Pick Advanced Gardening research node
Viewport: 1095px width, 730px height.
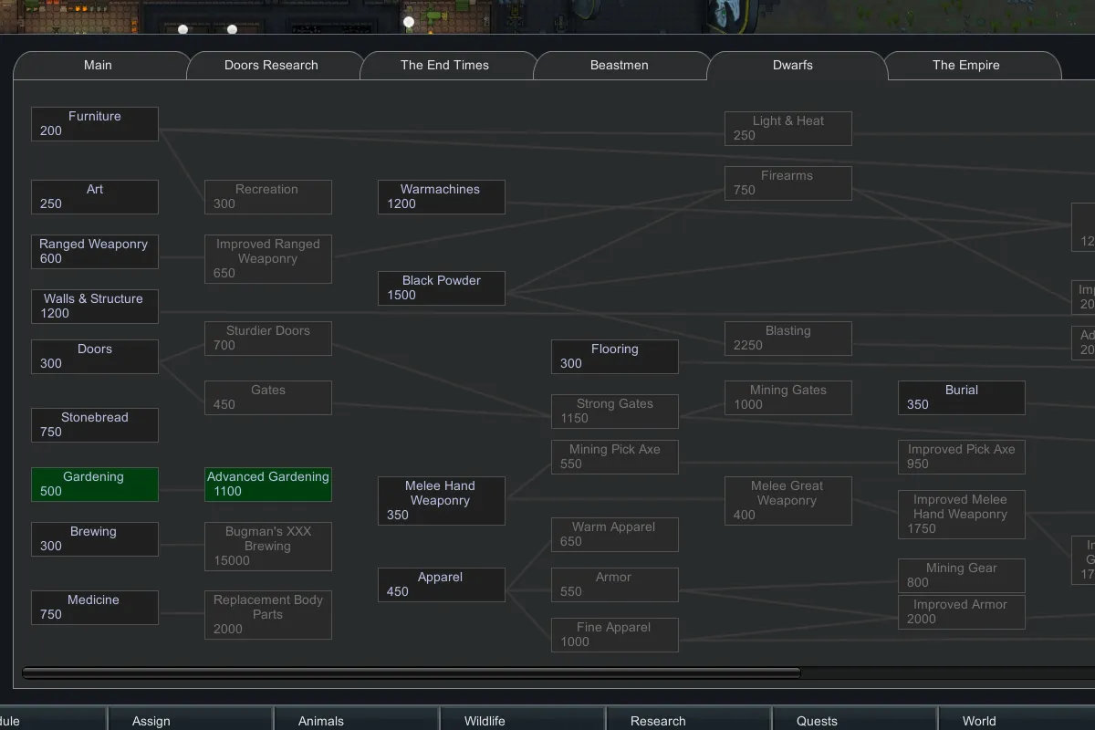point(268,485)
